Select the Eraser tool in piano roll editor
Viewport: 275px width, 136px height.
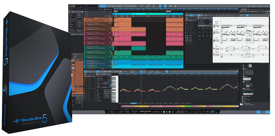(105, 72)
